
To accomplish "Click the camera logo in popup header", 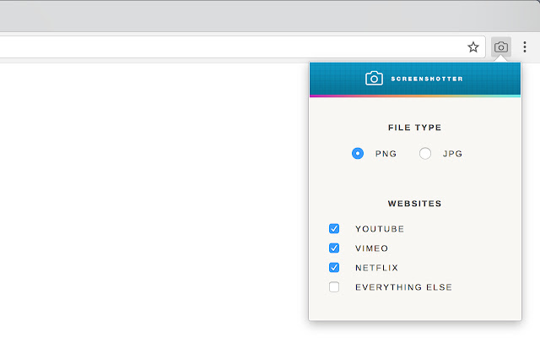I will point(374,79).
